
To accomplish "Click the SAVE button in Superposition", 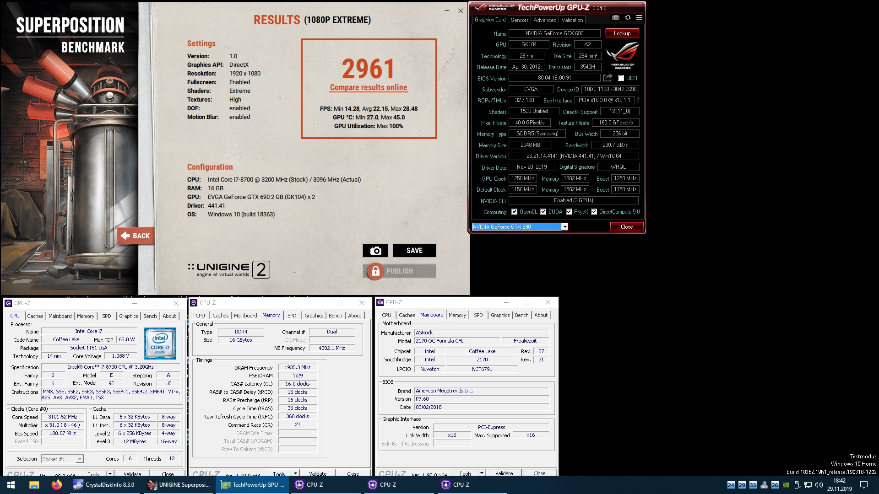I will pos(414,251).
